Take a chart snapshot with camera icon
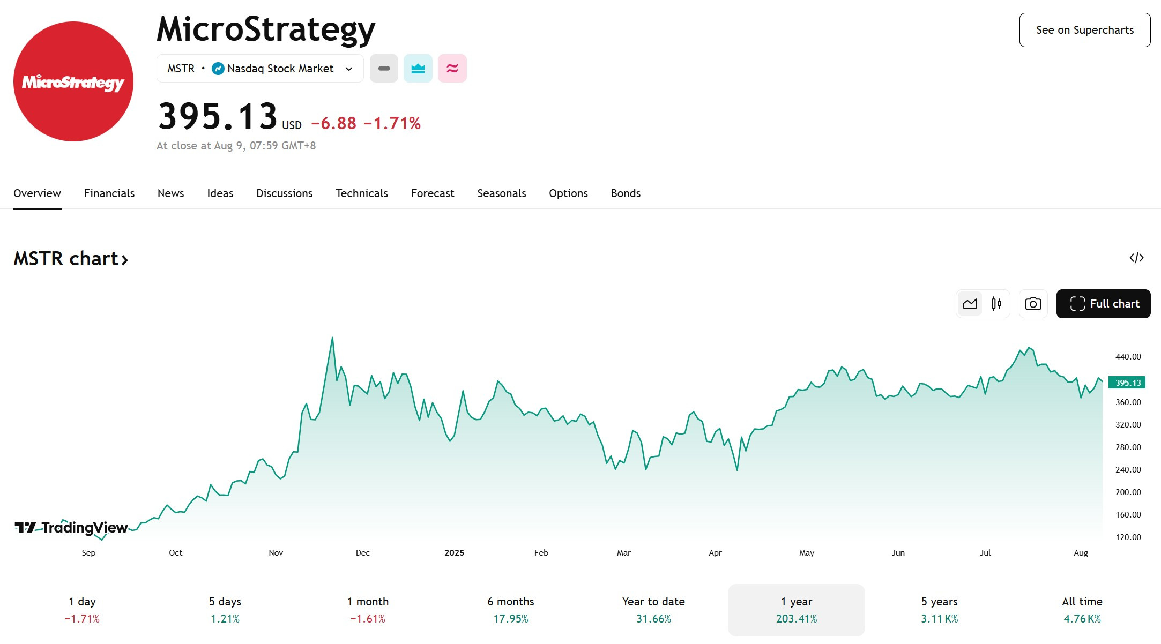 [x=1033, y=304]
